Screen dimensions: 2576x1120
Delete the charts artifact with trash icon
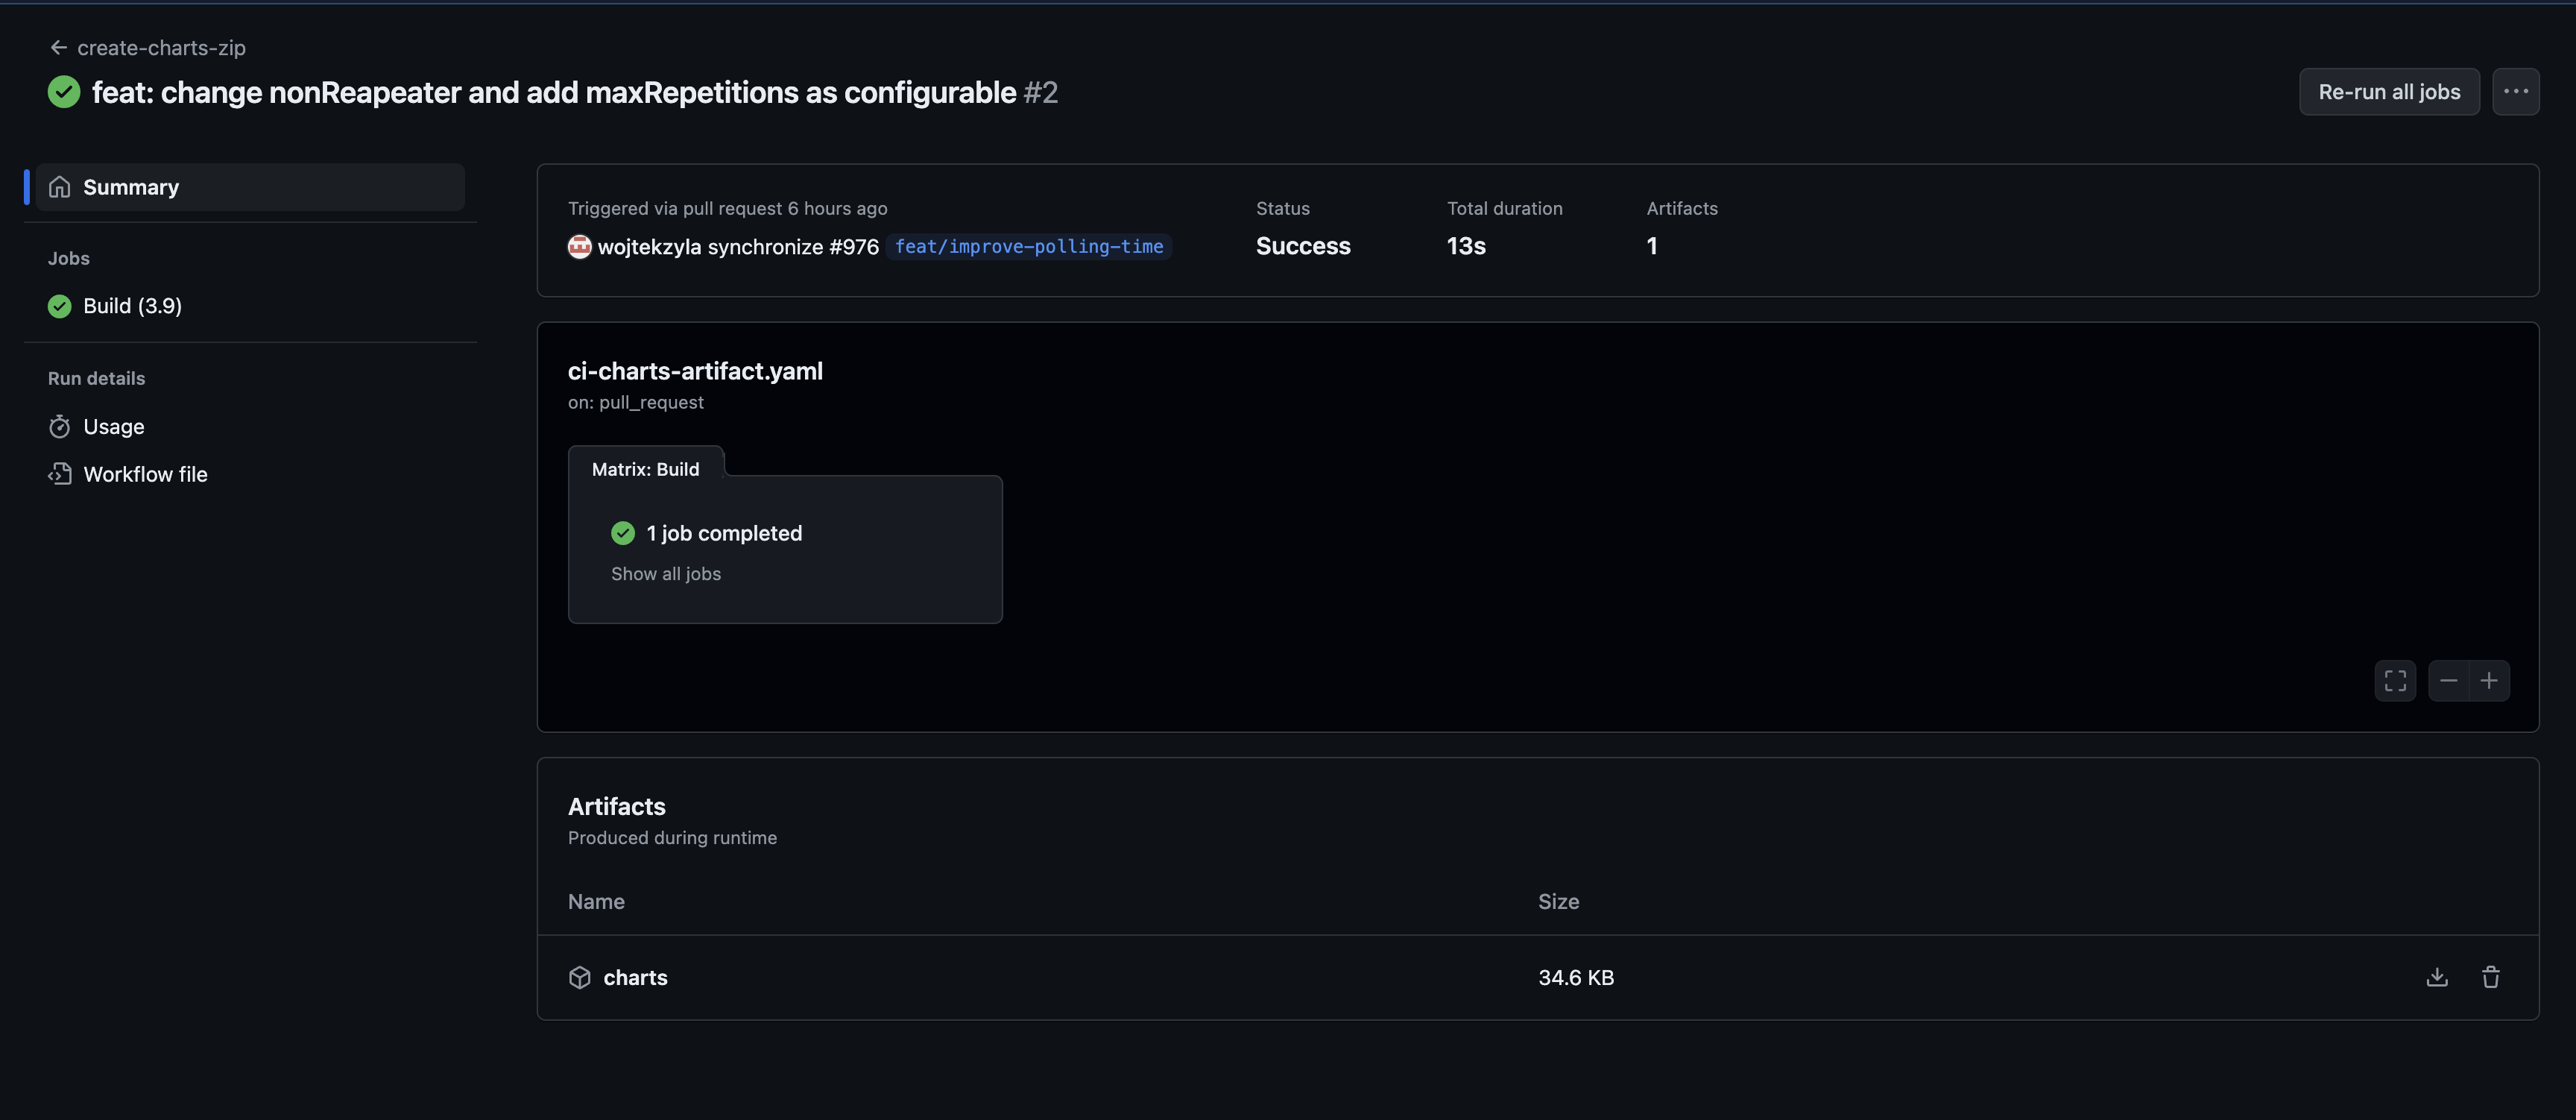(2490, 977)
